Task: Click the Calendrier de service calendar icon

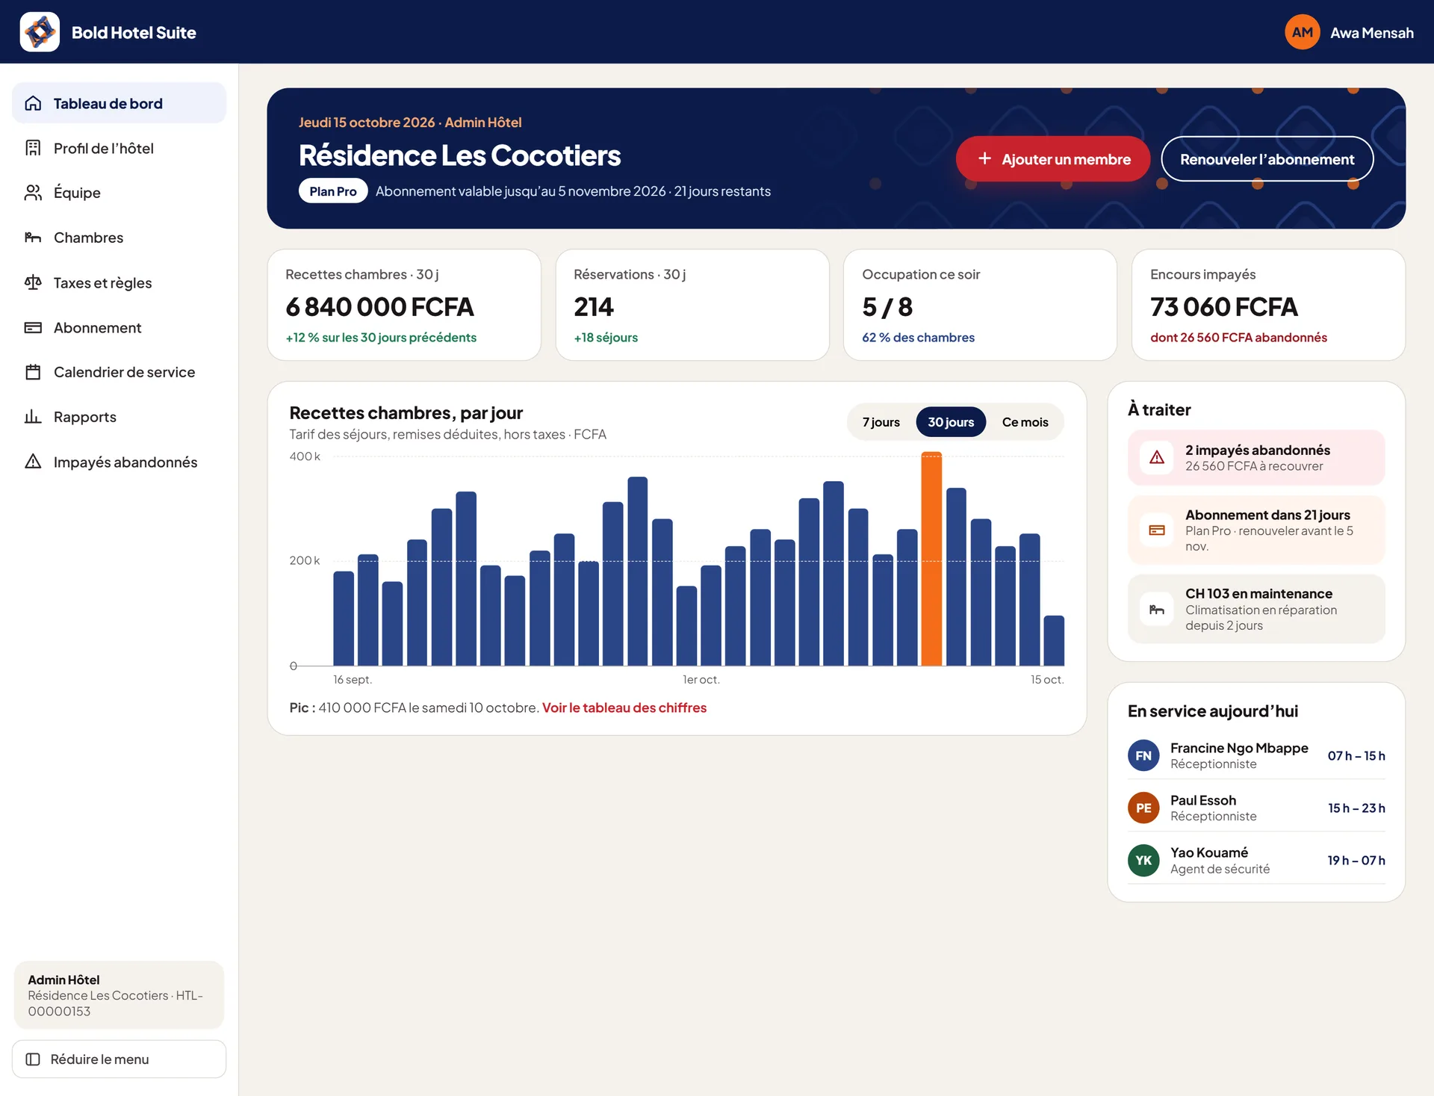Action: (33, 372)
